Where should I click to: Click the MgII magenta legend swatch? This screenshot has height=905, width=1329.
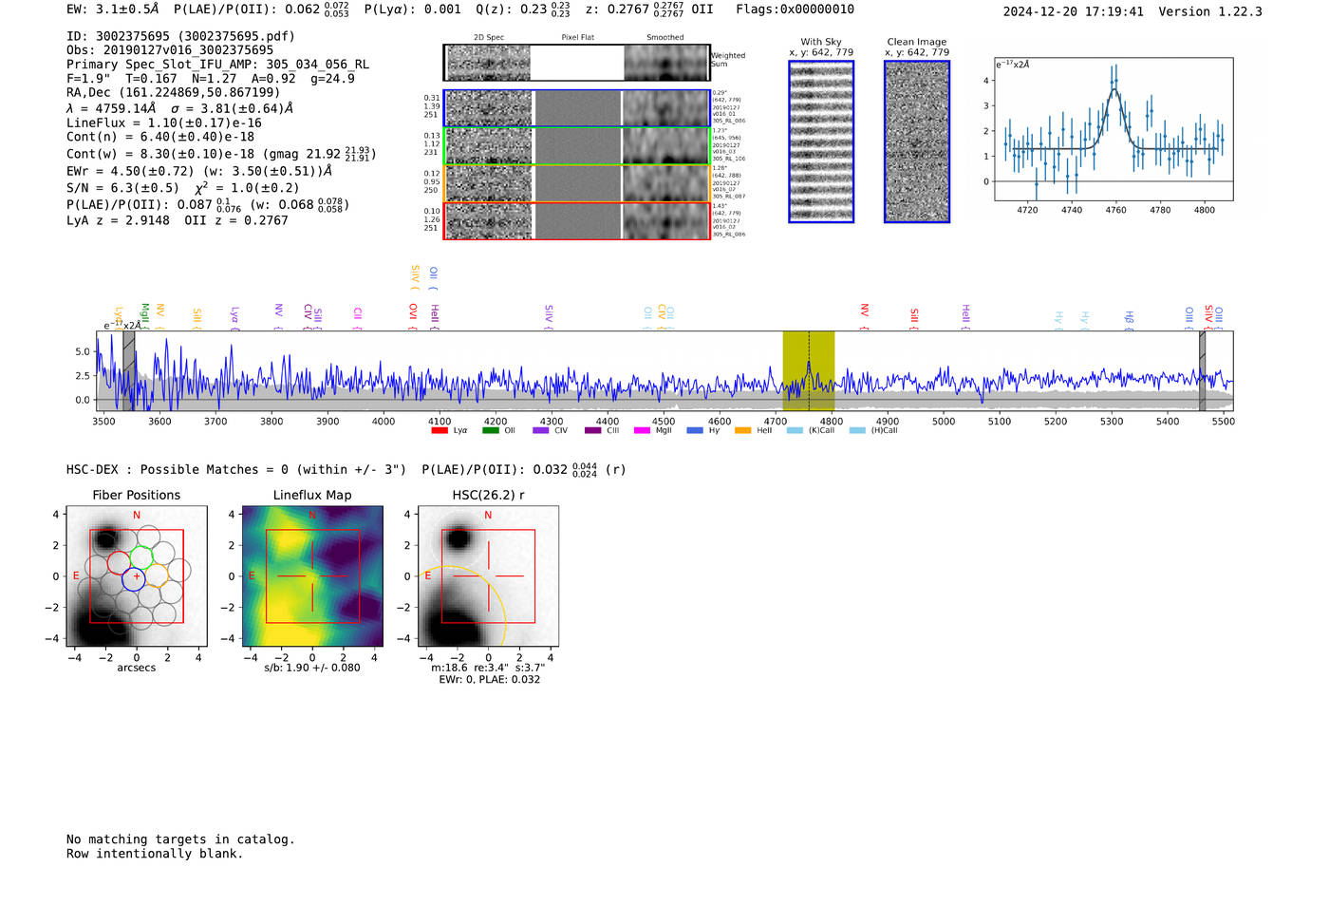[x=642, y=431]
